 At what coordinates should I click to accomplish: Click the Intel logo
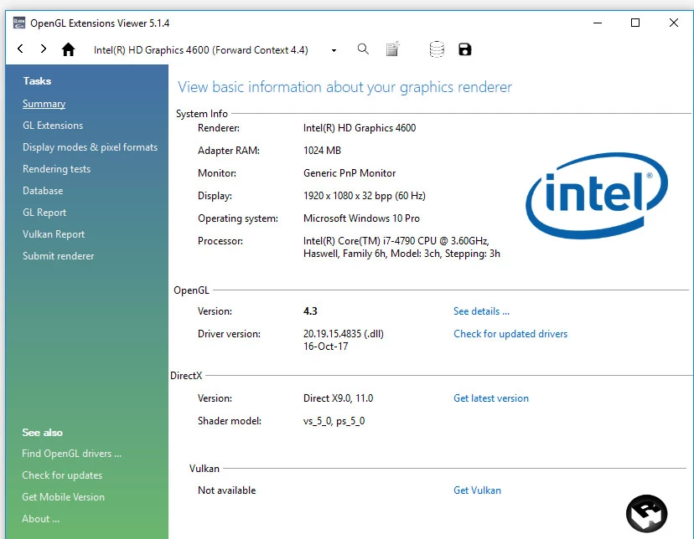click(597, 196)
